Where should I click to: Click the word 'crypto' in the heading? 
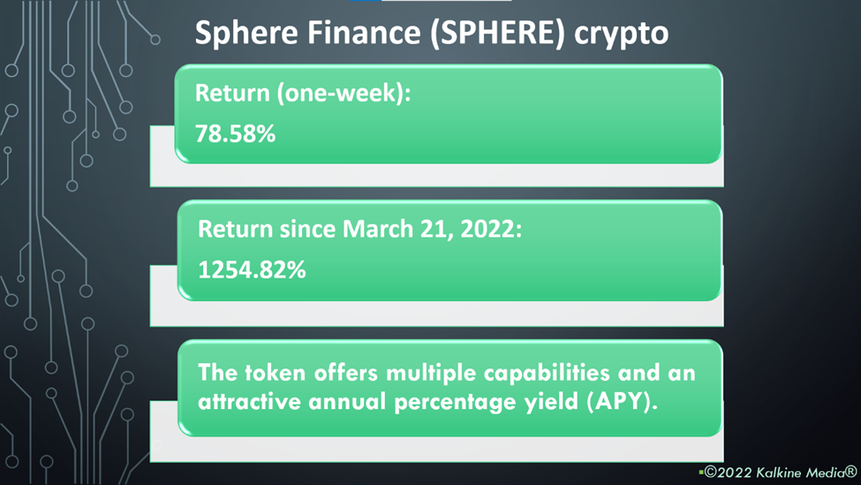point(621,34)
